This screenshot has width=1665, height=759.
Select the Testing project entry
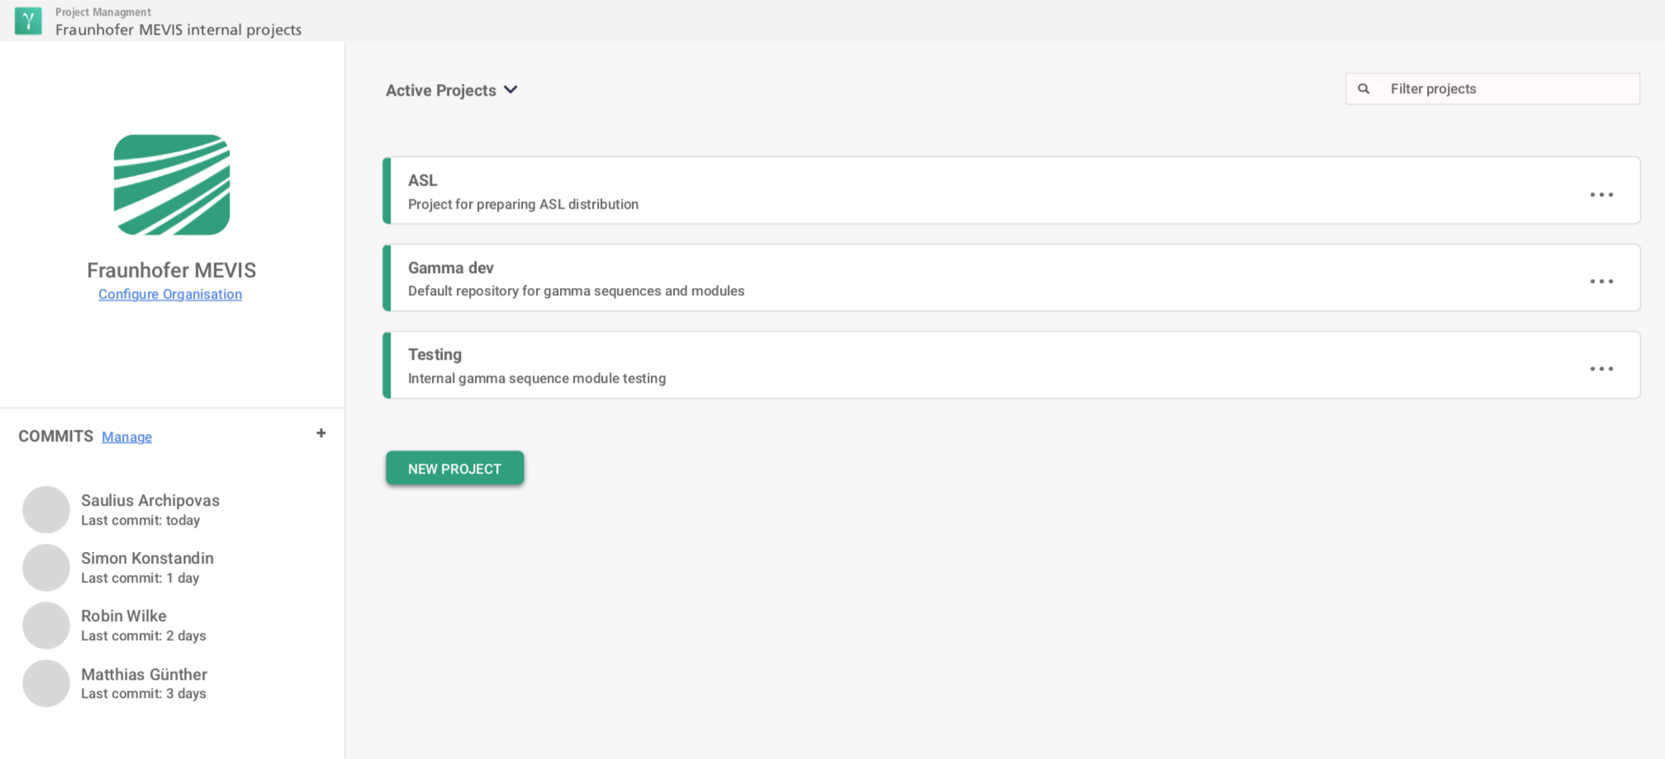click(908, 365)
